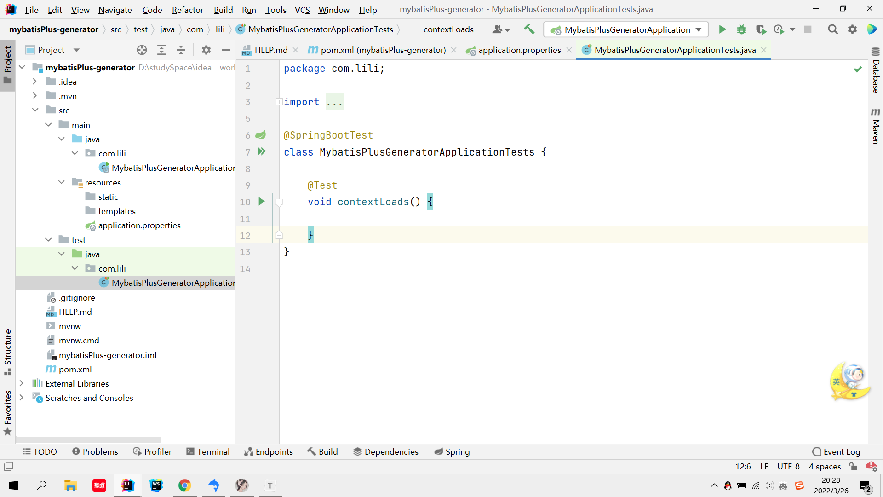Build project with the hammer icon

[x=529, y=29]
